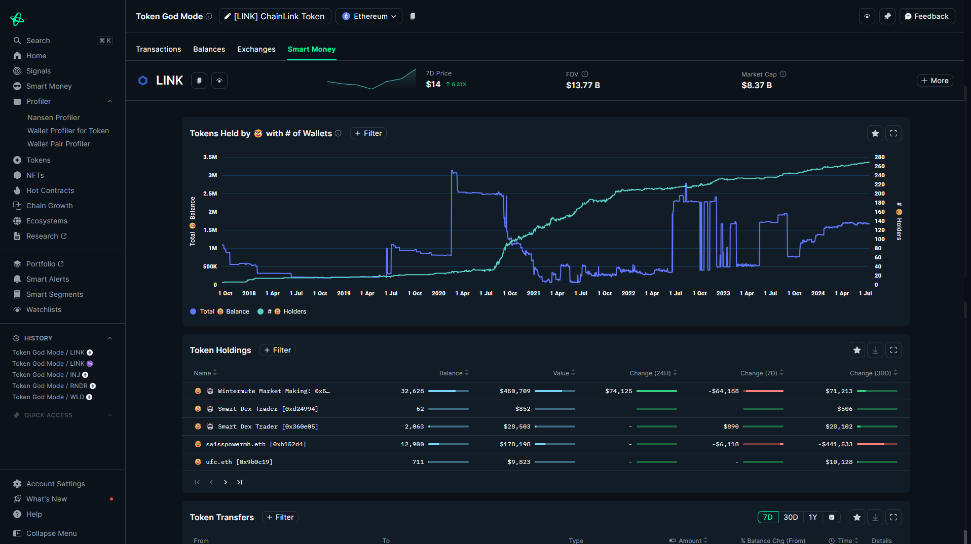
Task: Open Ecosystems in the sidebar
Action: [x=47, y=221]
